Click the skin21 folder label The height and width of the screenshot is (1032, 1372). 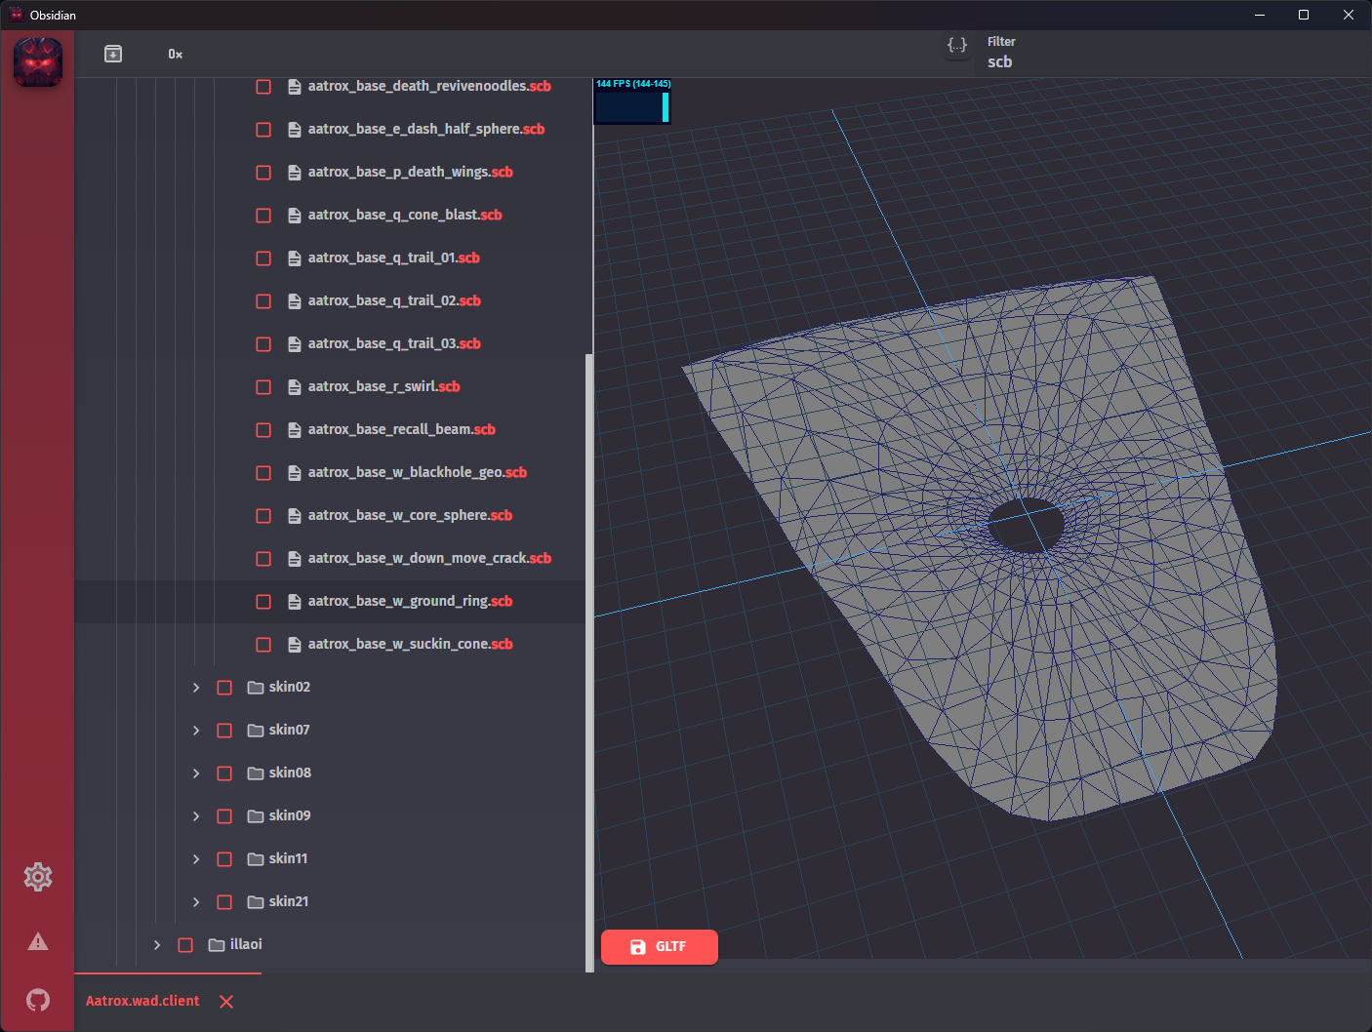click(x=289, y=901)
